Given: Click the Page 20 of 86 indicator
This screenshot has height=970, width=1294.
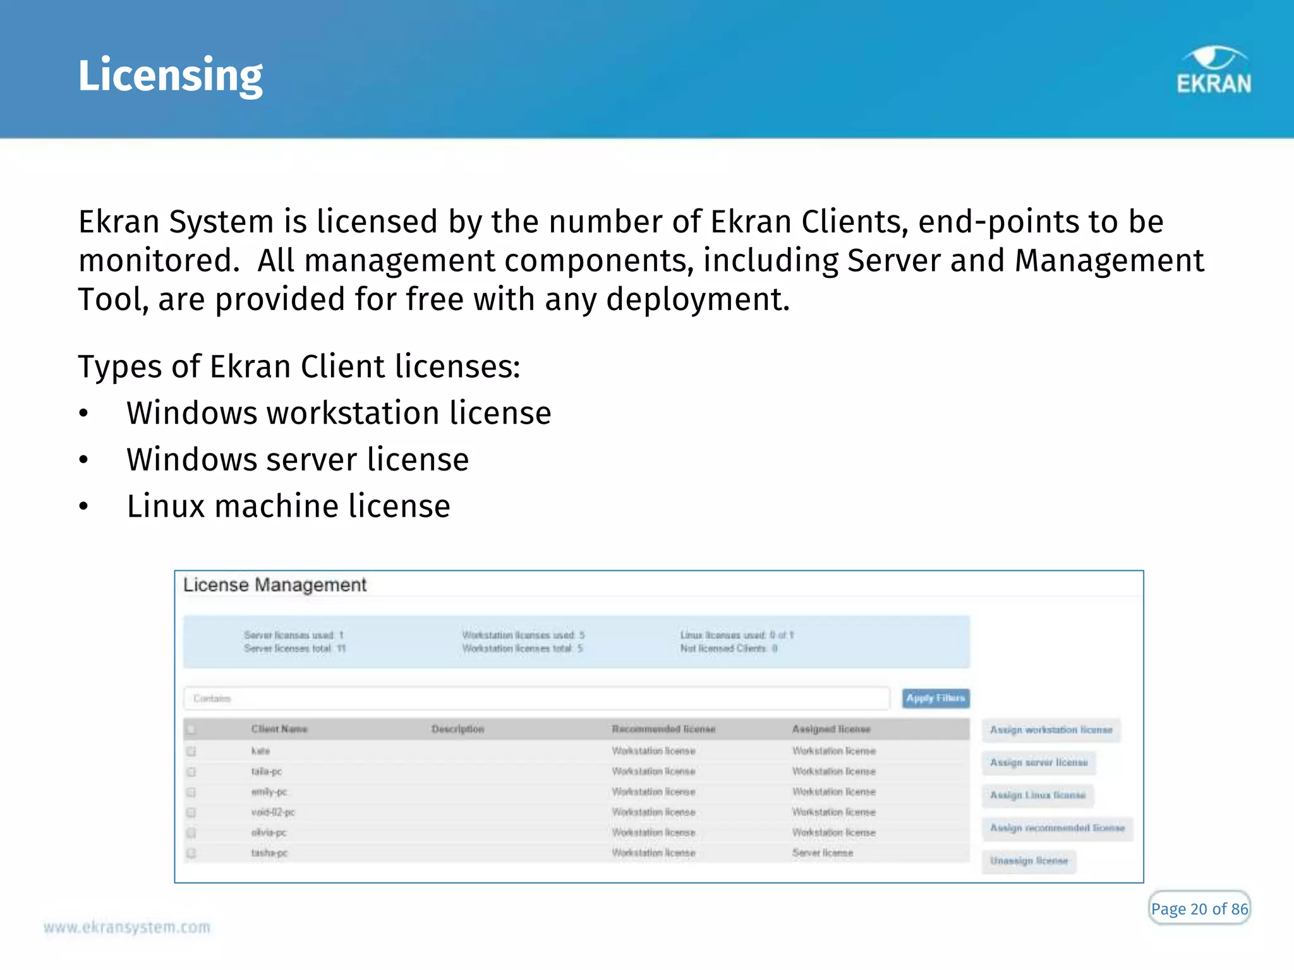Looking at the screenshot, I should coord(1199,909).
